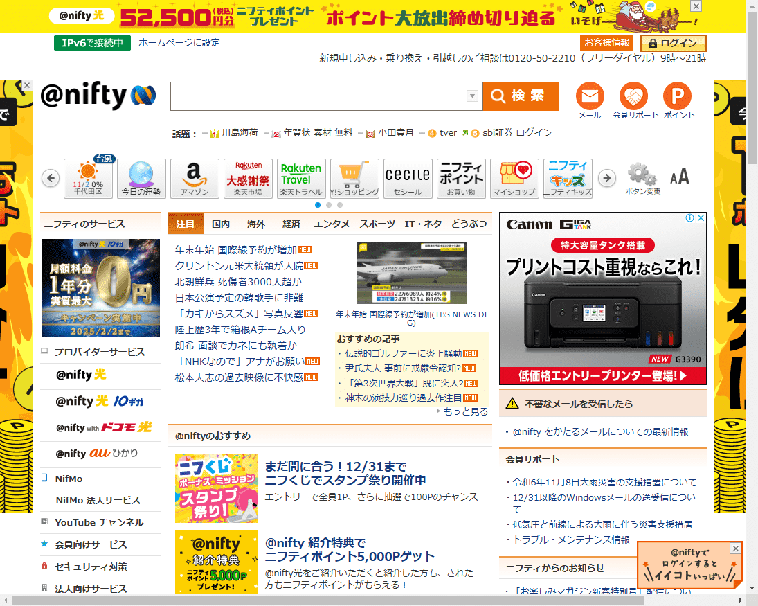Open the 楽天市場 shortcut icon
This screenshot has width=758, height=606.
tap(248, 179)
